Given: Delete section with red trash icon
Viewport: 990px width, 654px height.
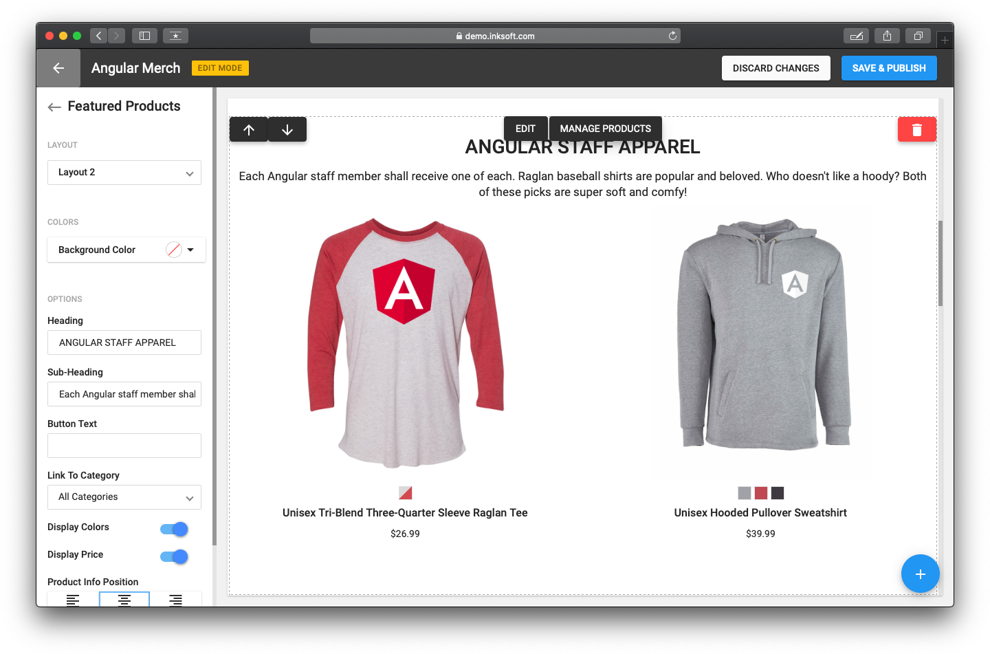Looking at the screenshot, I should pyautogui.click(x=916, y=129).
